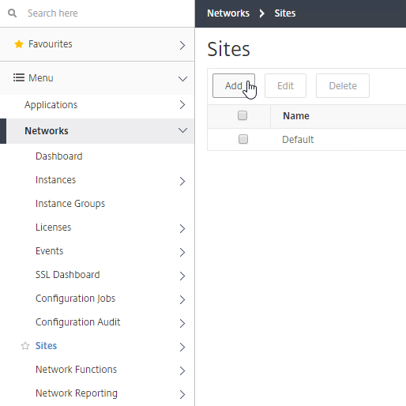Expand the Licenses submenu arrow
Image resolution: width=406 pixels, height=406 pixels.
tap(182, 228)
